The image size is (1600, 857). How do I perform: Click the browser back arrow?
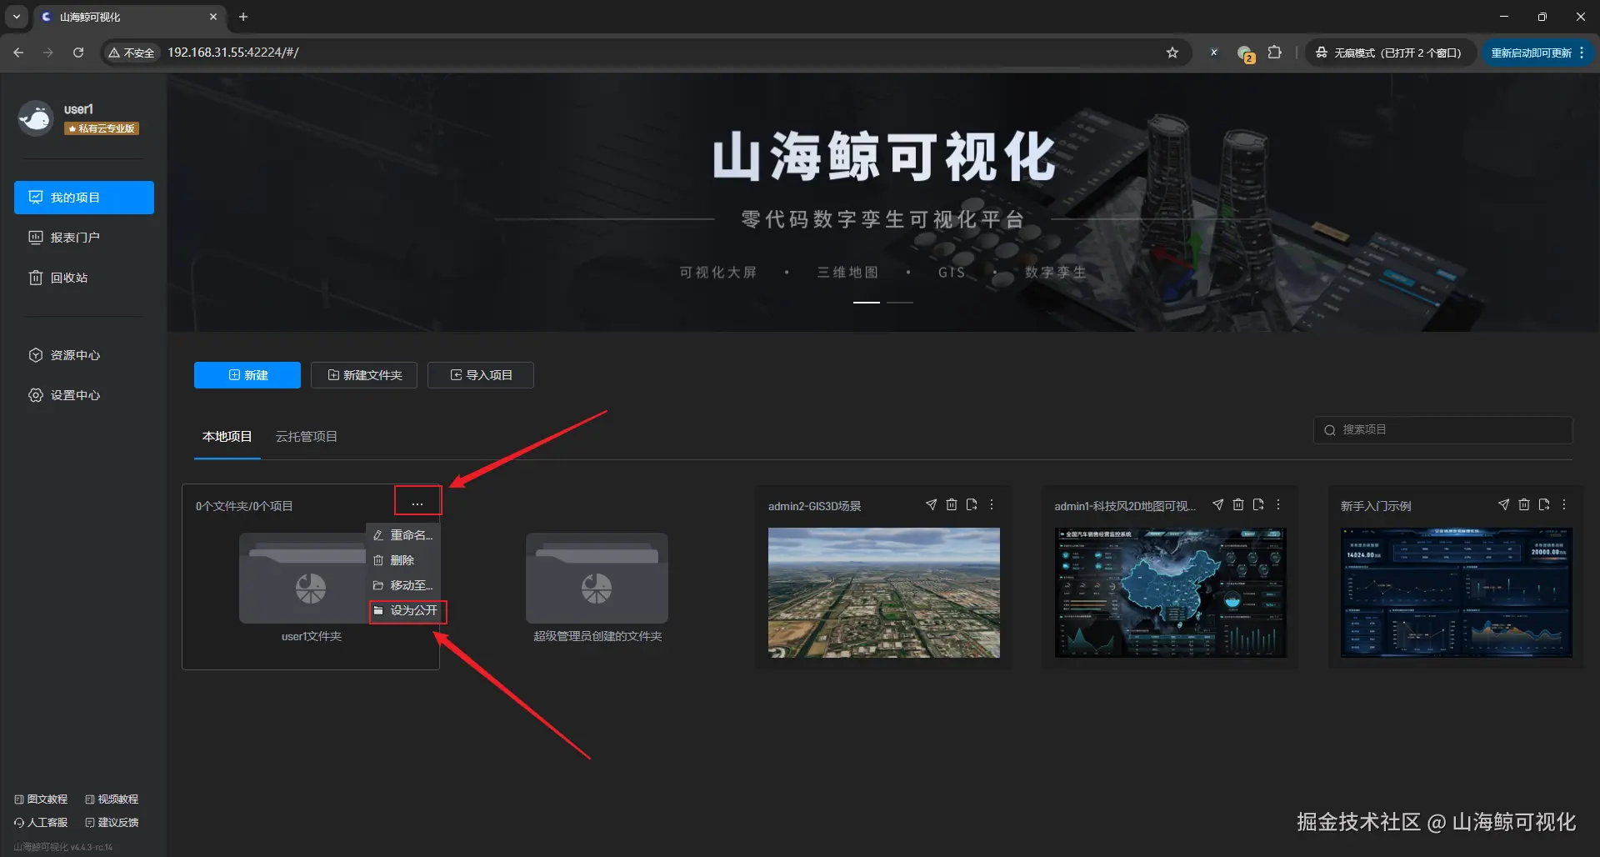coord(18,53)
